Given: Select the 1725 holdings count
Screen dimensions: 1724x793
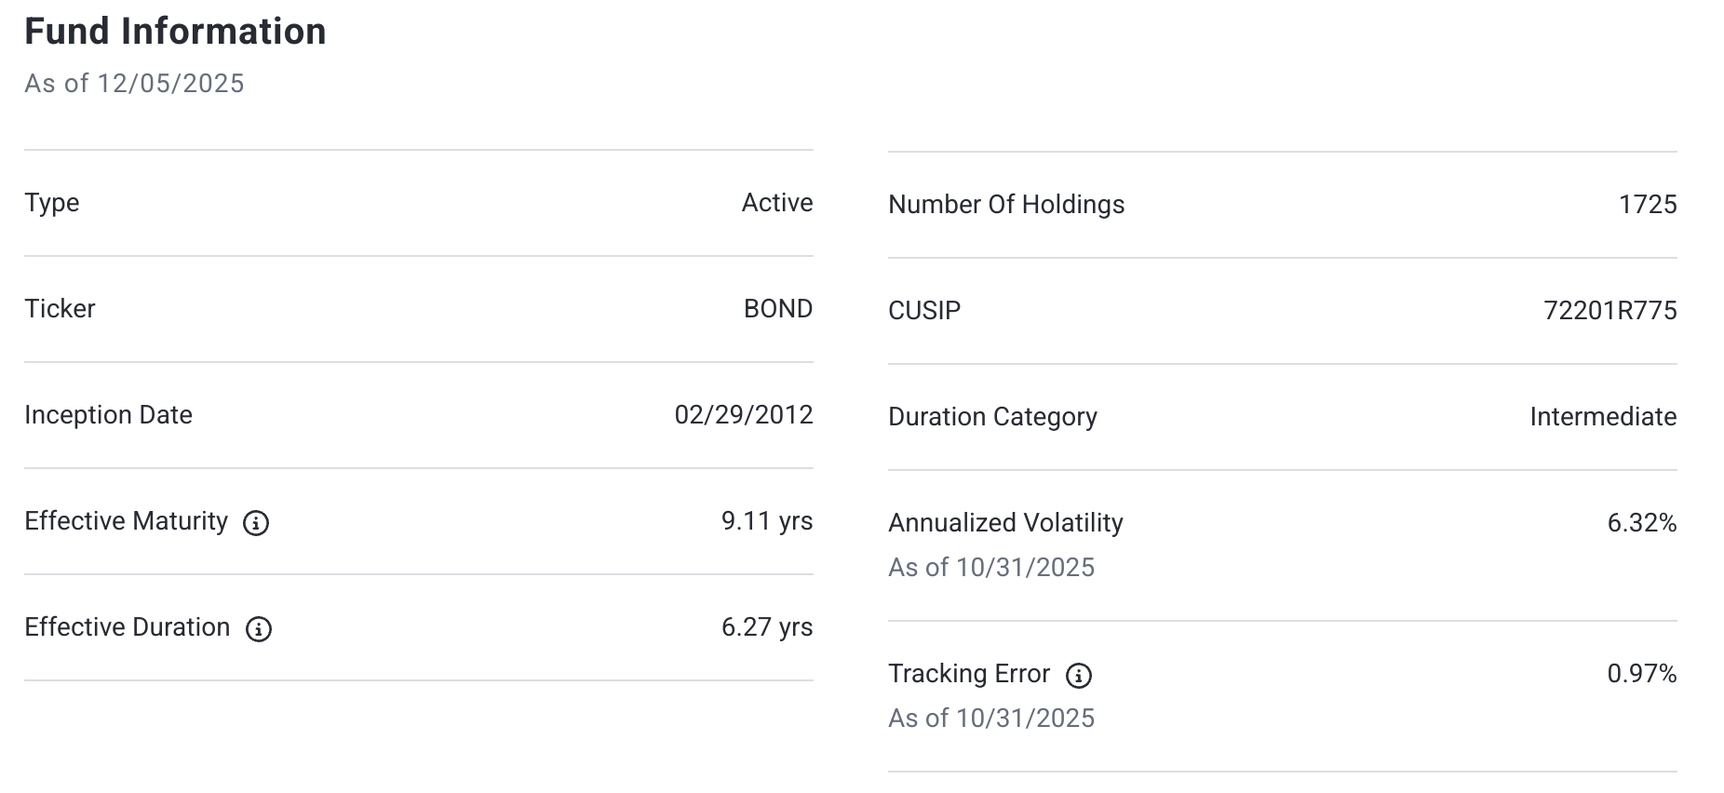Looking at the screenshot, I should [1647, 205].
